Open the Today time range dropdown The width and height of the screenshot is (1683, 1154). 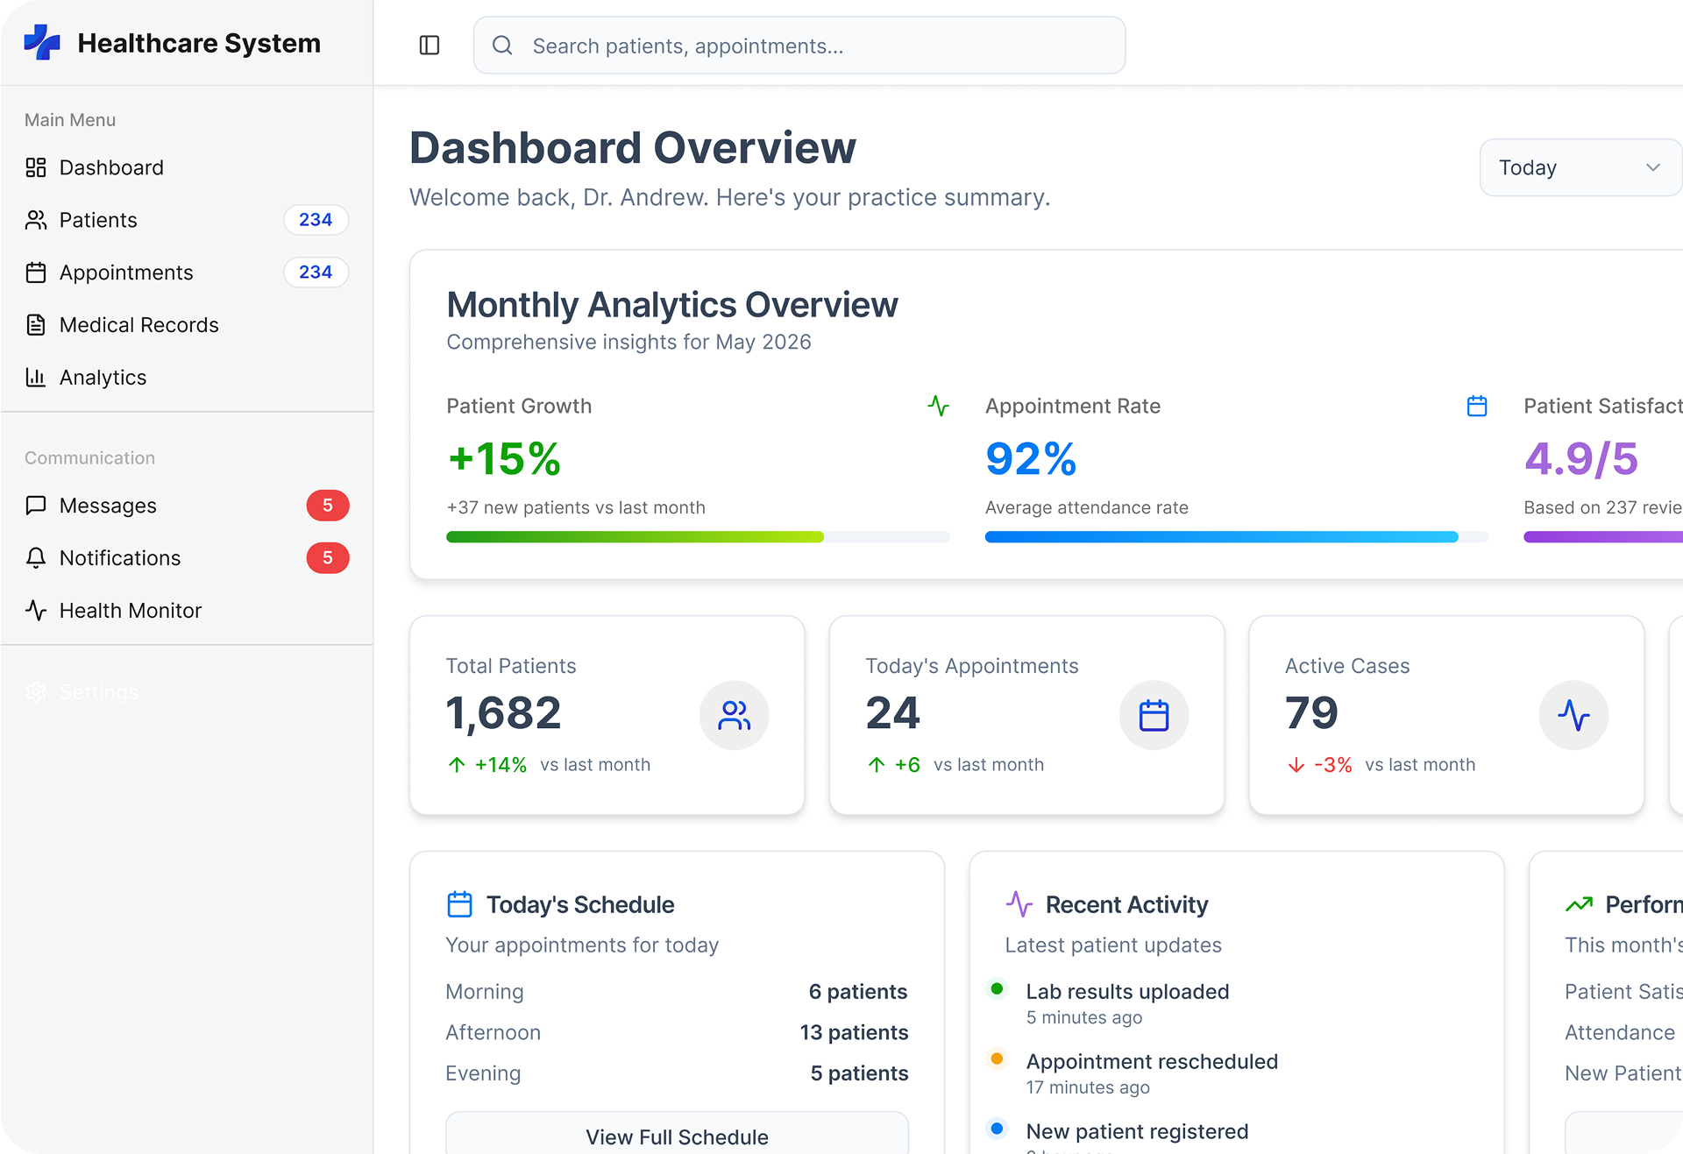(1580, 167)
